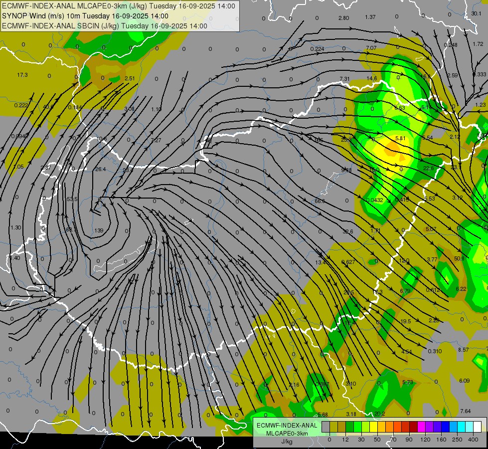Viewport: 488px width, 449px height.
Task: Click the map value 50.8
Action: tap(459, 258)
